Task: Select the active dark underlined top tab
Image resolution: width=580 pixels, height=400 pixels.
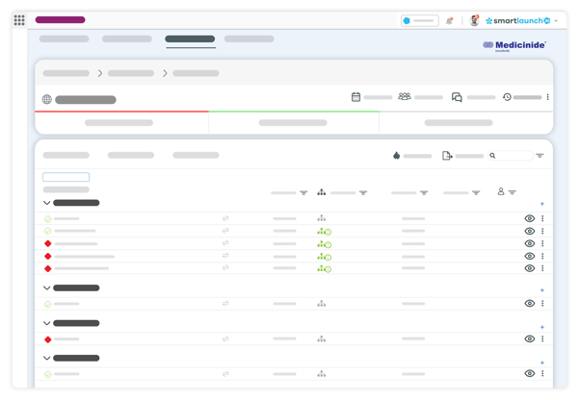Action: pos(190,39)
